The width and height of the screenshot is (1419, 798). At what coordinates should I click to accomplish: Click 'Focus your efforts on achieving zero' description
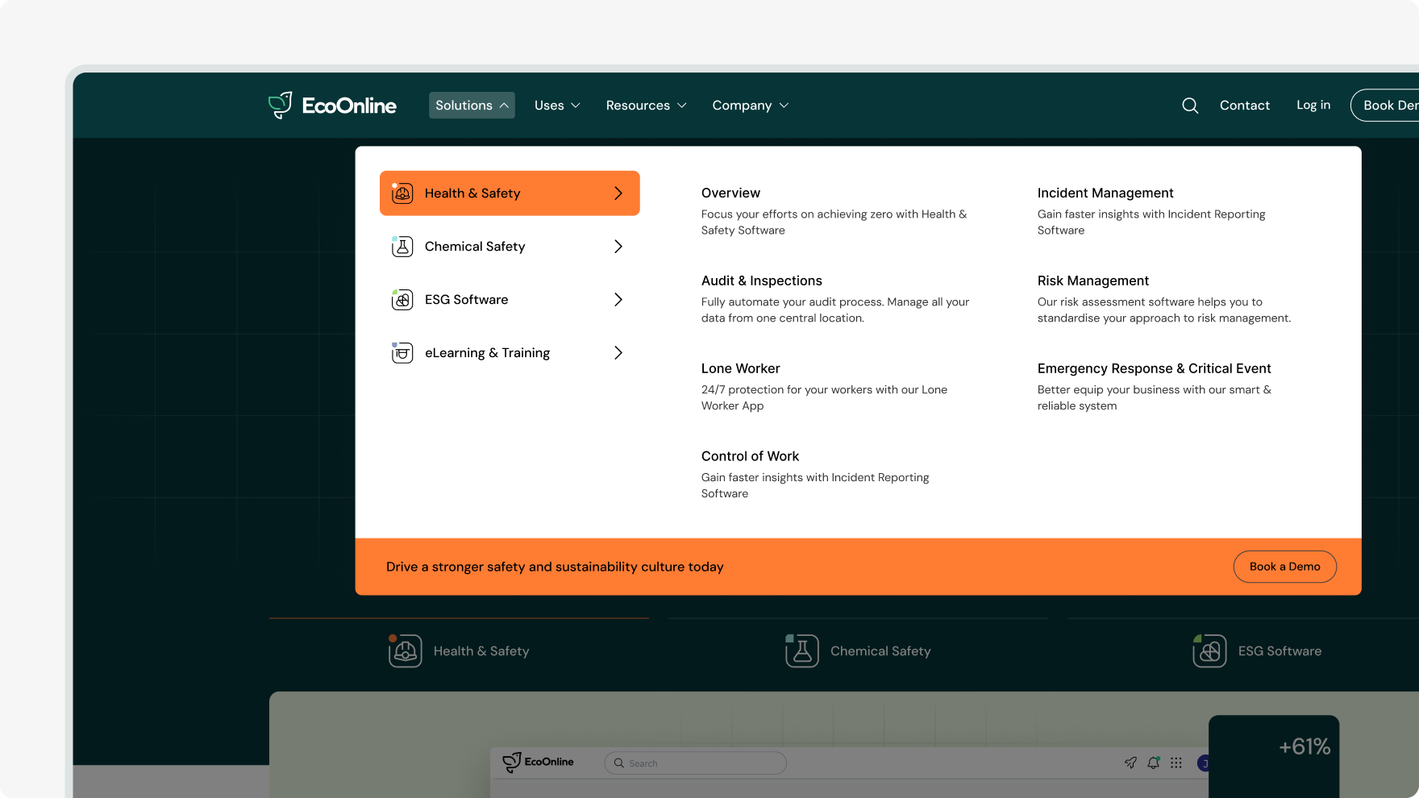point(834,222)
